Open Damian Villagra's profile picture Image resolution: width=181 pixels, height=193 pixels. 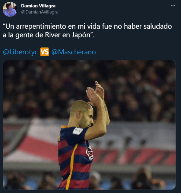(x=10, y=9)
